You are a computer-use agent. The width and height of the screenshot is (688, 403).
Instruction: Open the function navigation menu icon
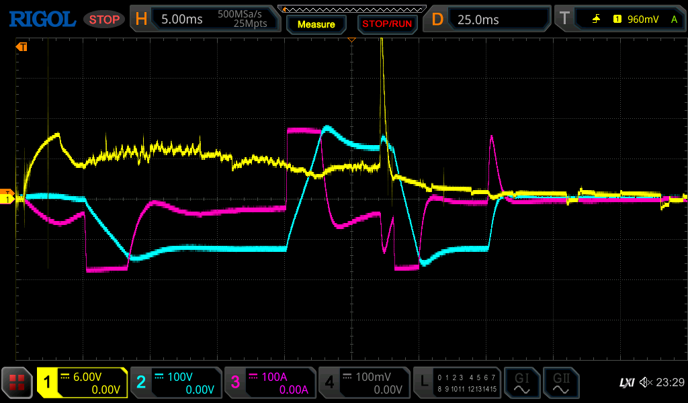pyautogui.click(x=17, y=383)
